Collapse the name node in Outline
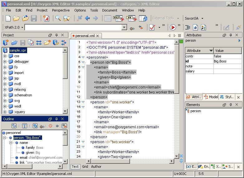This screenshot has width=244, height=178. [11, 143]
